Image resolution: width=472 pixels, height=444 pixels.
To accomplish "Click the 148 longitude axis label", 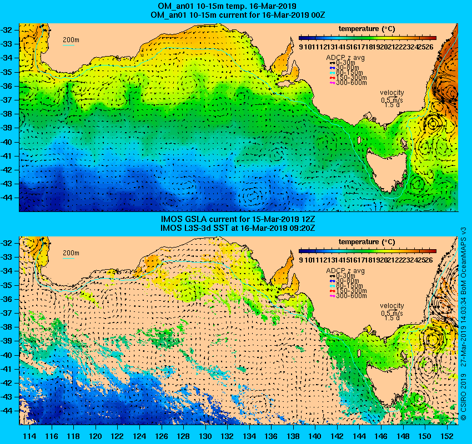I will click(403, 436).
